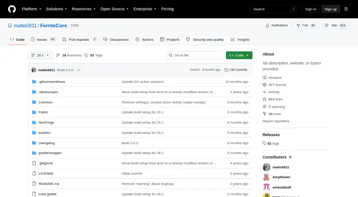Open Ampflower contributor avatar
The width and height of the screenshot is (358, 197).
266,177
